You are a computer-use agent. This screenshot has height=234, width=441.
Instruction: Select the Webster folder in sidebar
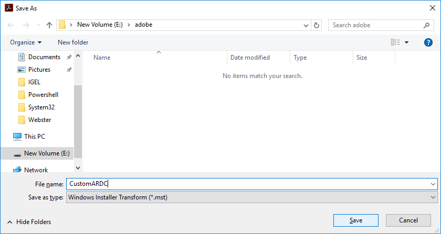click(x=39, y=120)
